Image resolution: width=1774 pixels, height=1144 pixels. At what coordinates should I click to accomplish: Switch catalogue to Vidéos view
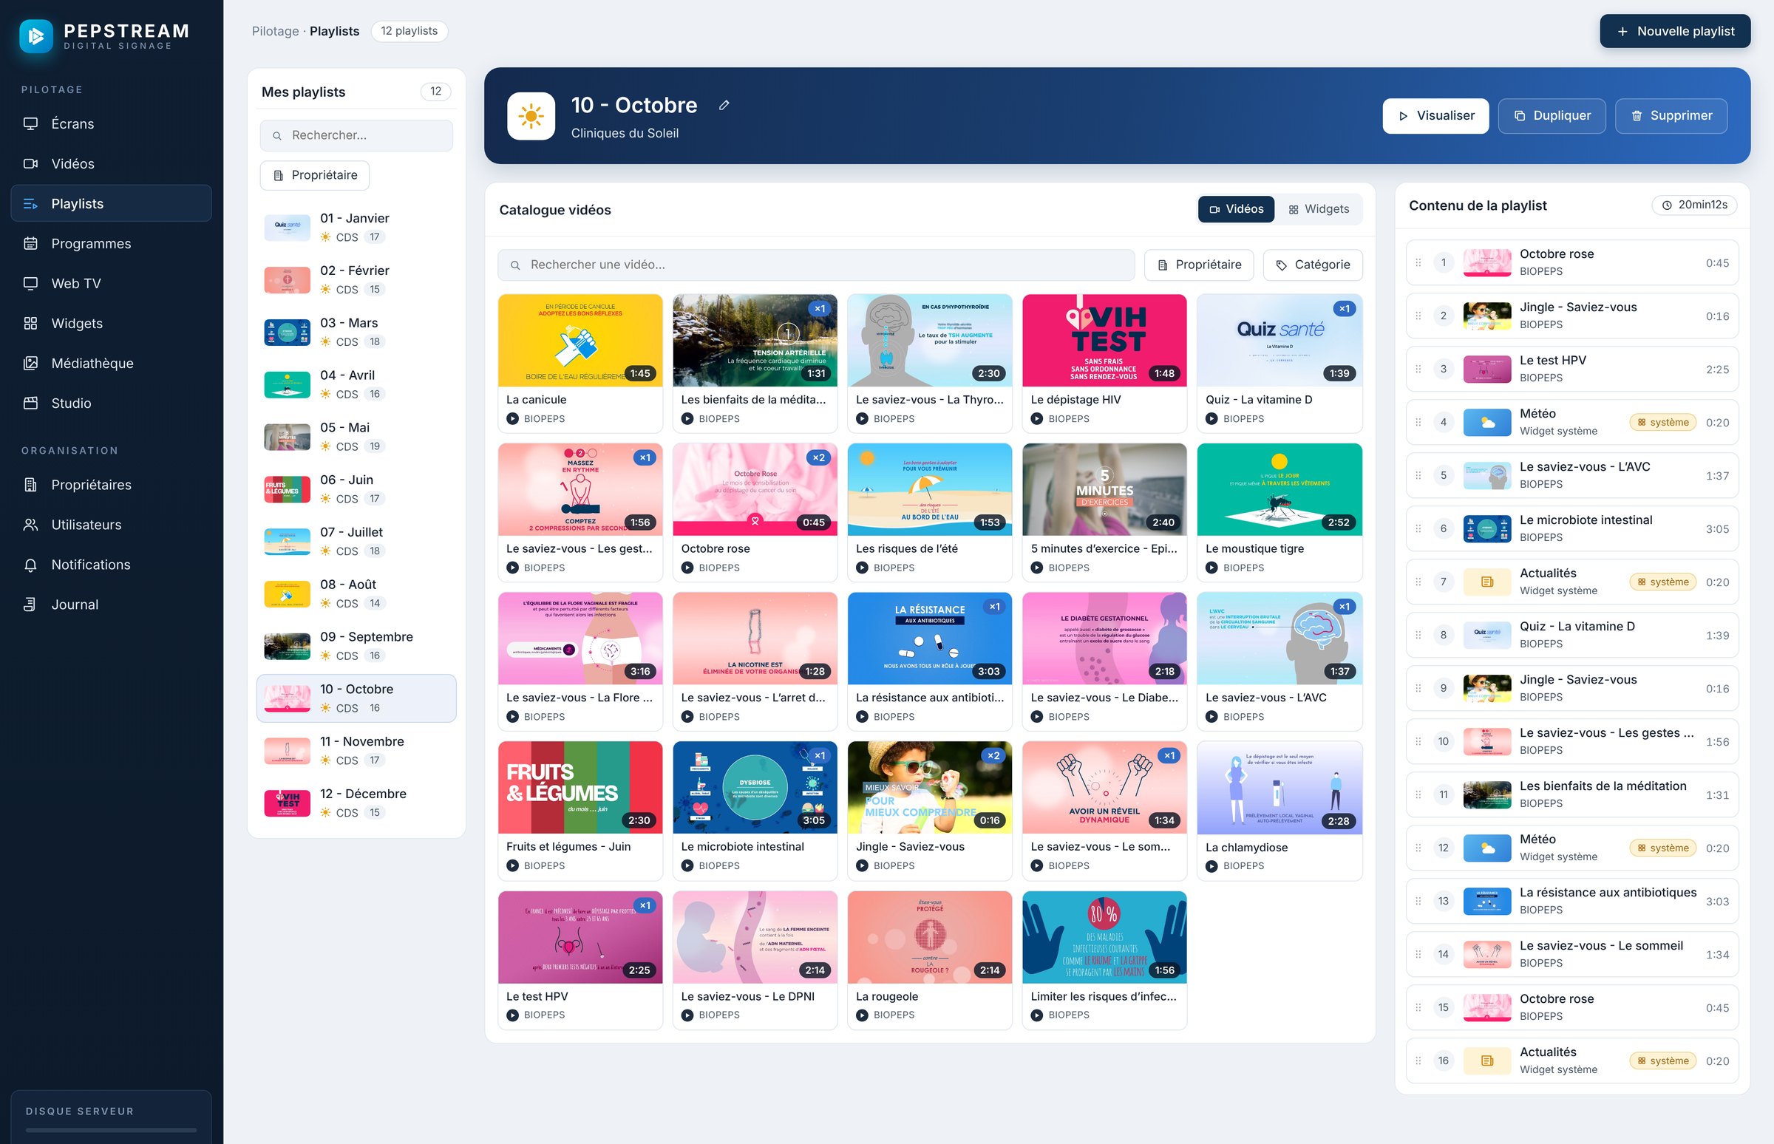point(1236,209)
